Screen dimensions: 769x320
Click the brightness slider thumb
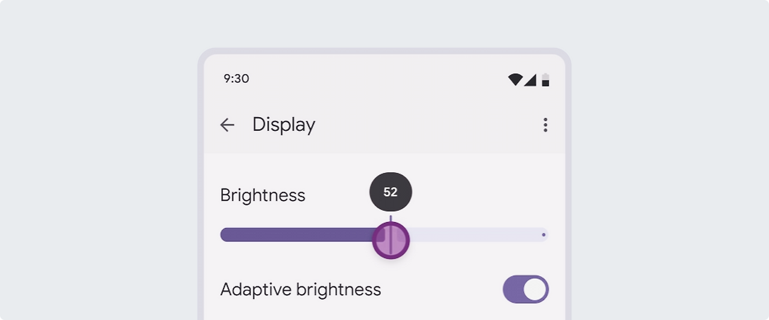[x=391, y=240]
